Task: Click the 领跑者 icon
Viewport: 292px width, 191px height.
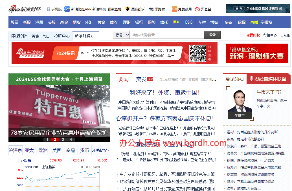Action: [x=151, y=9]
